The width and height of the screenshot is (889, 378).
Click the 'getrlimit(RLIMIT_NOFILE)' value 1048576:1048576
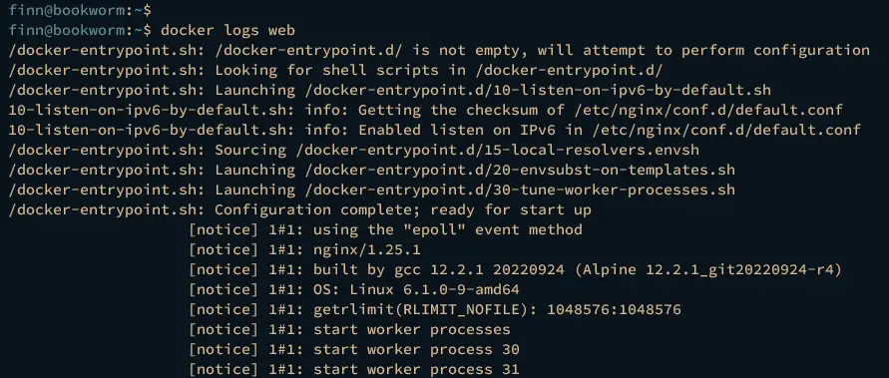pyautogui.click(x=614, y=309)
